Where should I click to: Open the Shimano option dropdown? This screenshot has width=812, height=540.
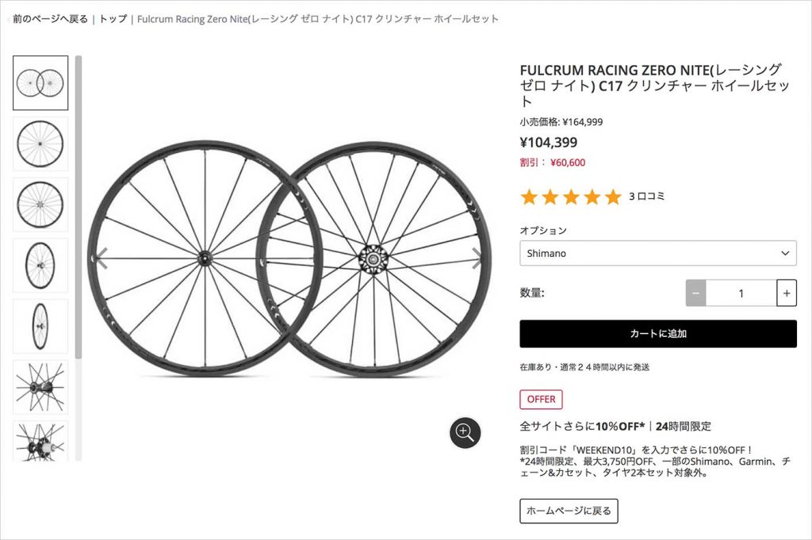(x=658, y=253)
